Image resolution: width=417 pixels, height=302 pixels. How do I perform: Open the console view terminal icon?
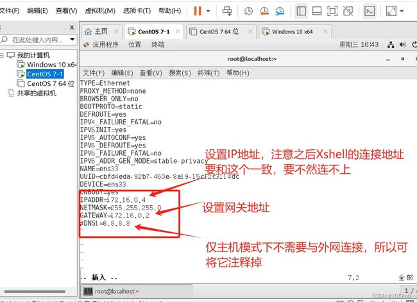click(x=370, y=11)
